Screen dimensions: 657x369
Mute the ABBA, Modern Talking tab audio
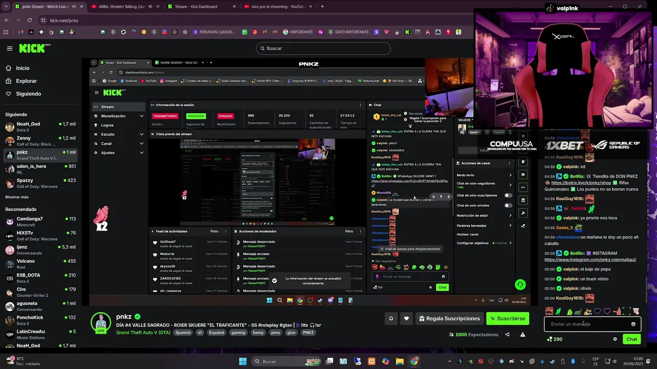[x=150, y=7]
